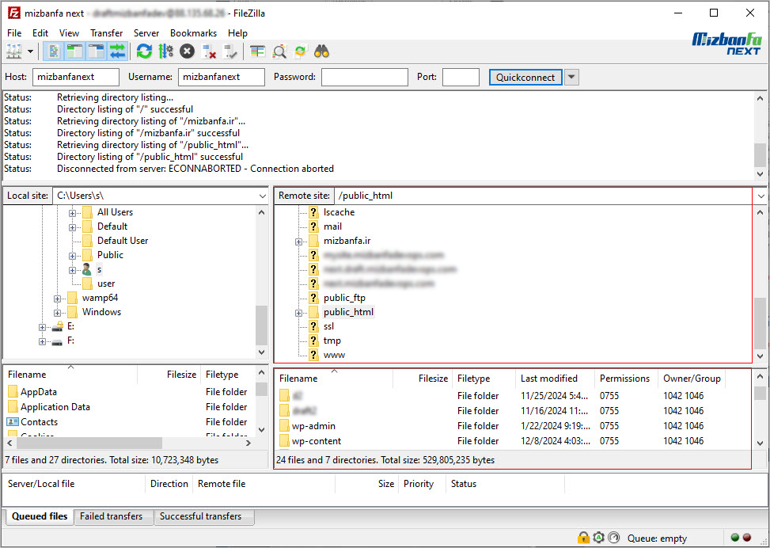Open the Site Manager dropdown arrow
Image resolution: width=770 pixels, height=548 pixels.
(30, 51)
